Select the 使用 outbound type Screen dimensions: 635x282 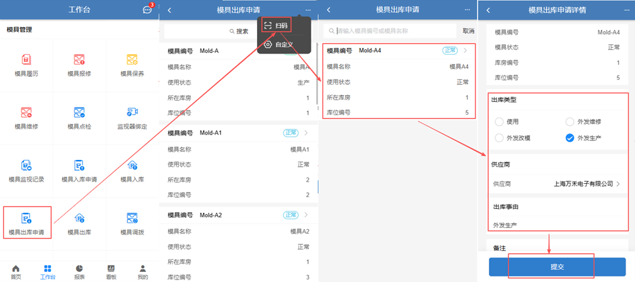coord(500,121)
